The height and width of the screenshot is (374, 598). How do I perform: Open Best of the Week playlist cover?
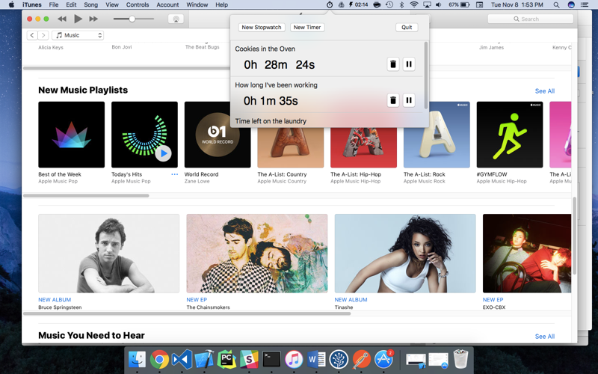tap(71, 135)
